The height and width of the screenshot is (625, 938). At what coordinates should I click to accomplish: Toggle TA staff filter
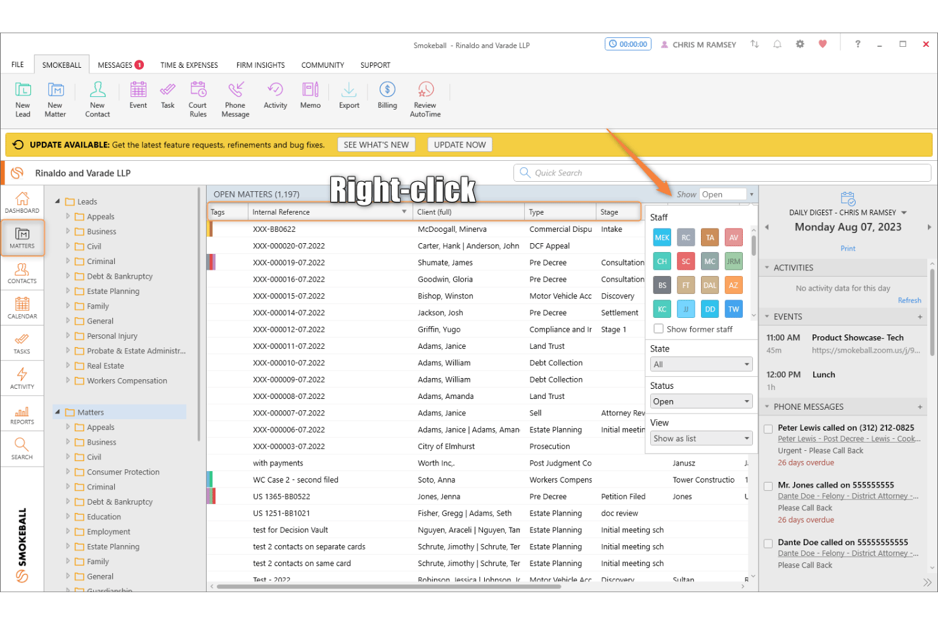(x=710, y=237)
